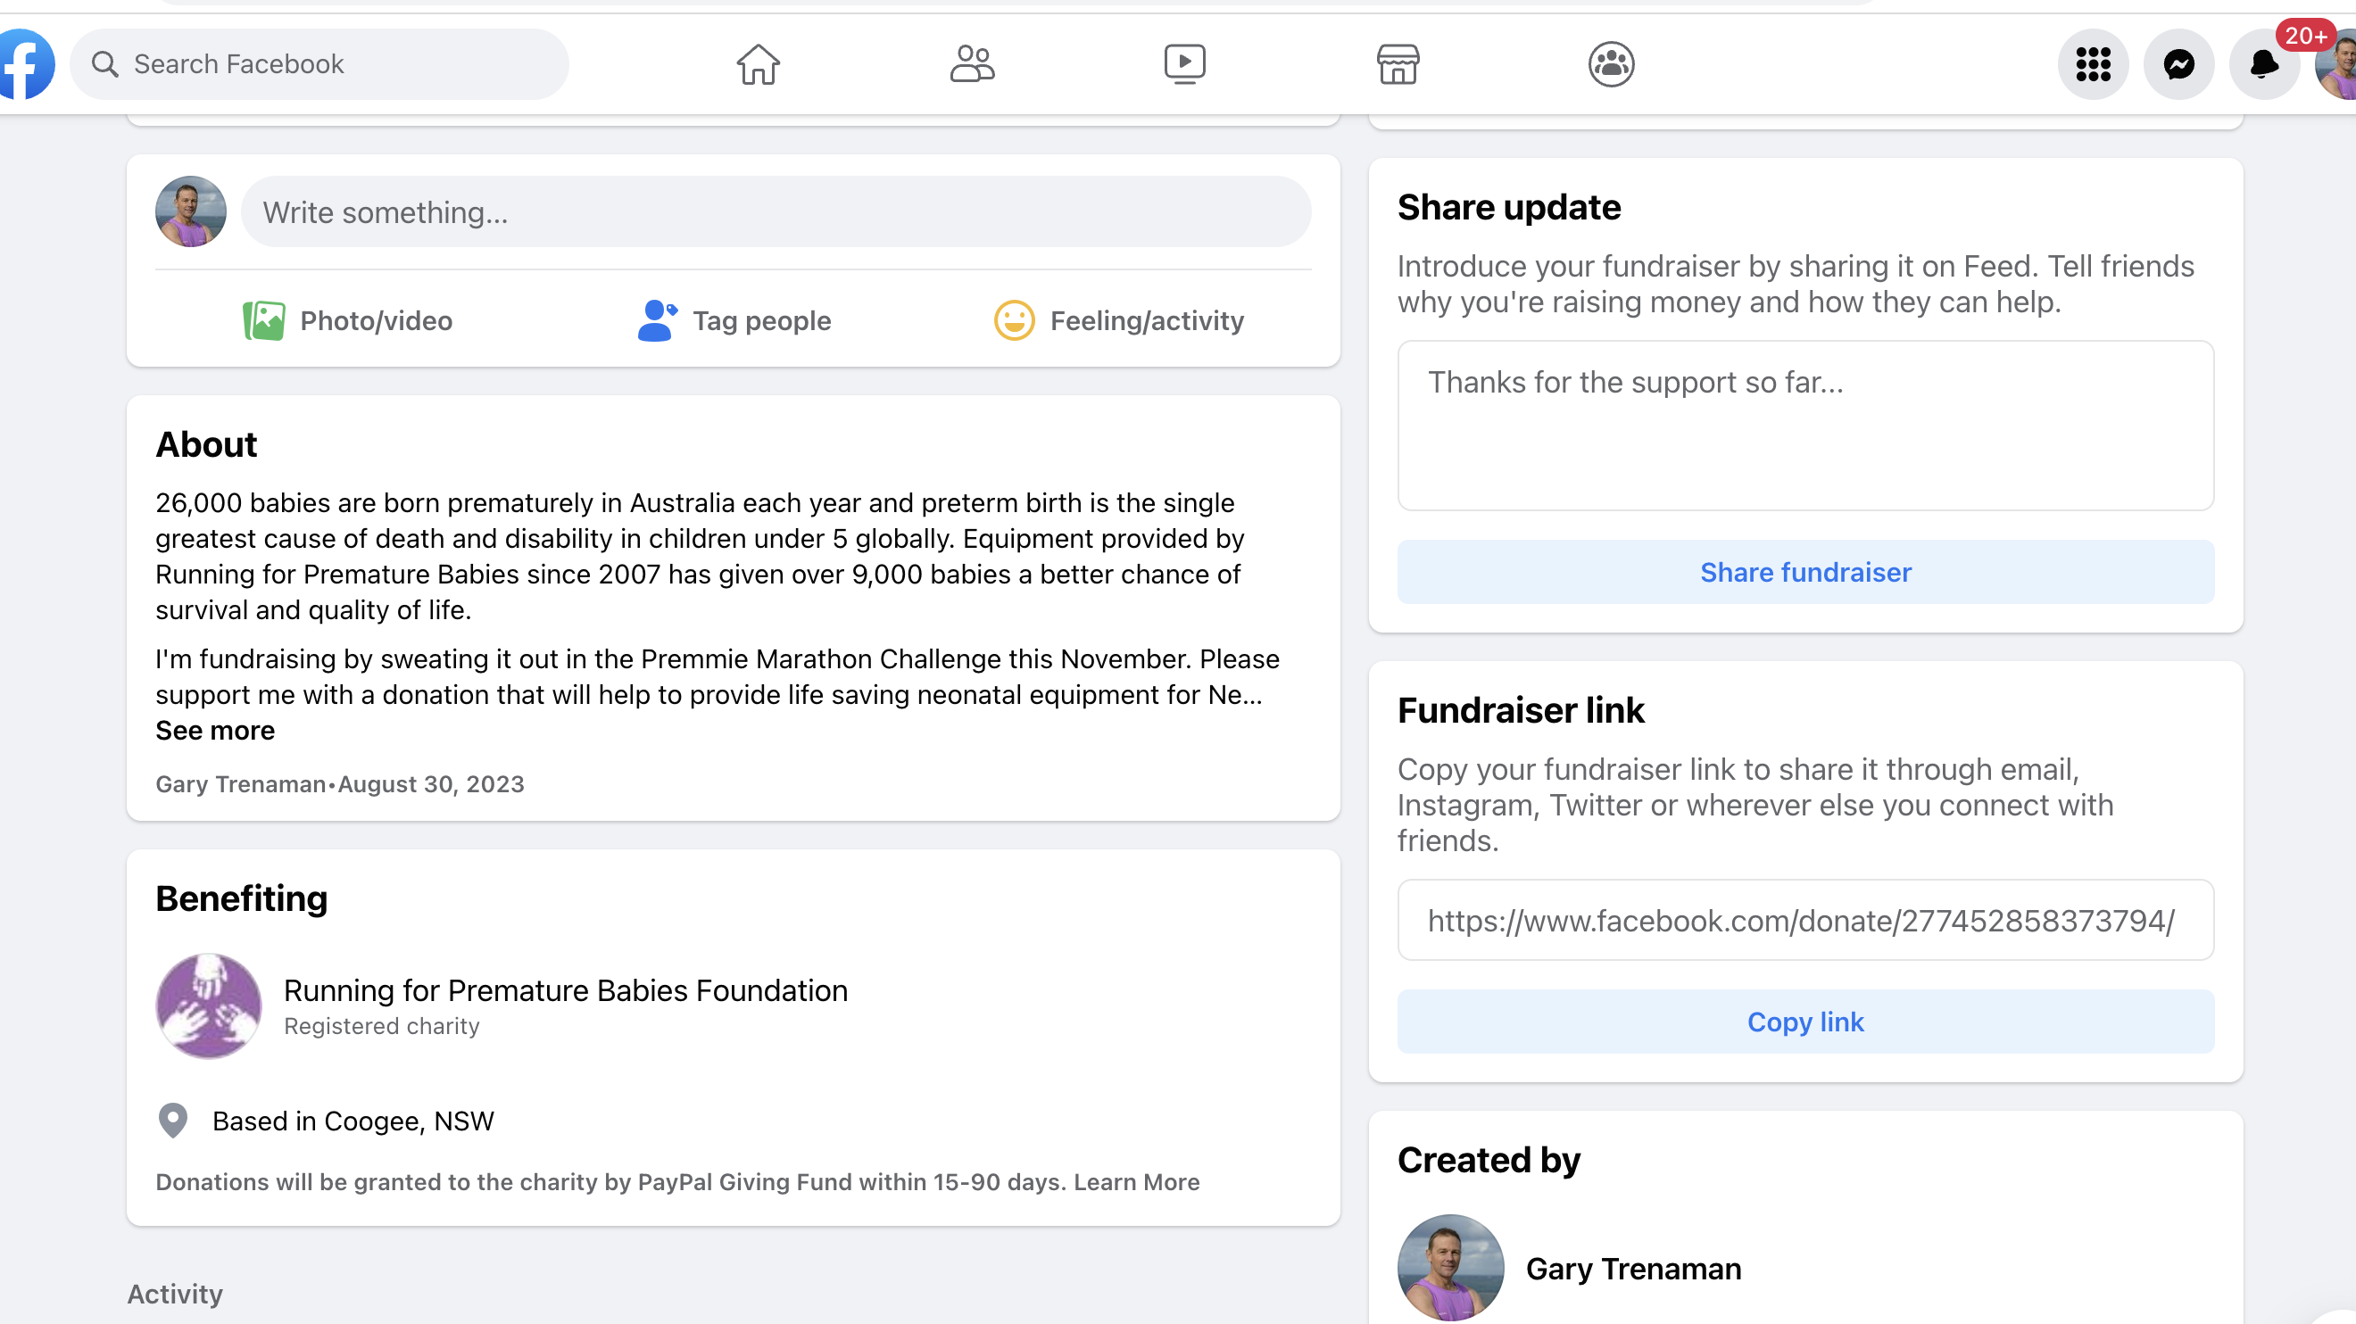Screen dimensions: 2356x1324
Task: Click the Write something post box
Action: pos(776,212)
